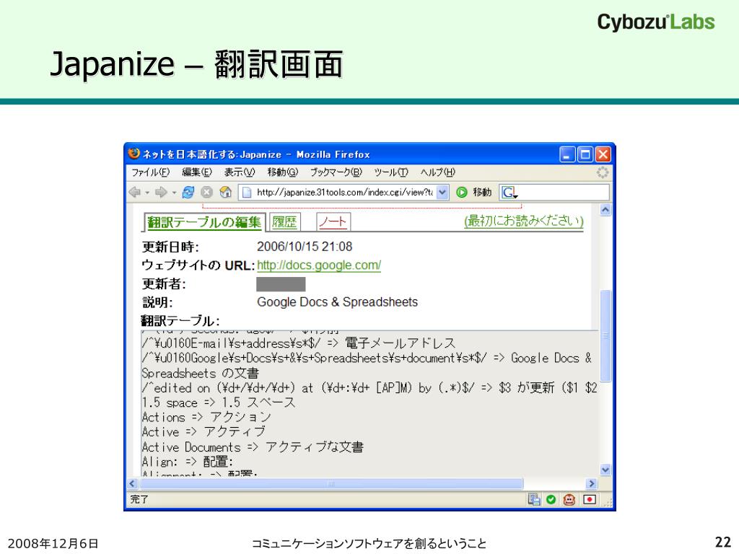Open the ブックマーク(B) menu
Screen dimensions: 739x554
pos(336,172)
